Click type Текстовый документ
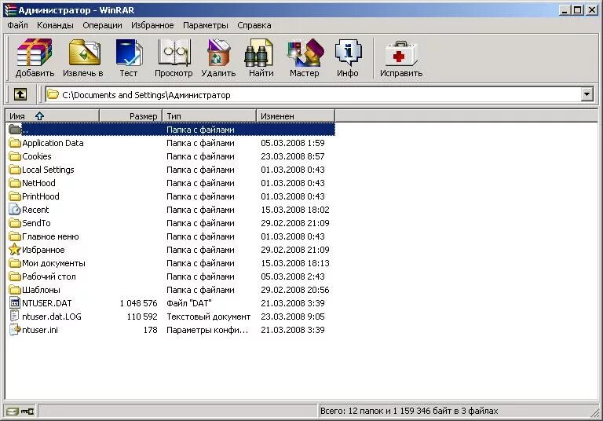Image resolution: width=603 pixels, height=421 pixels. point(208,317)
